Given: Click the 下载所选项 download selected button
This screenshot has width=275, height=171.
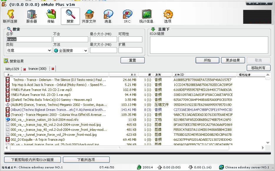Looking at the screenshot, I should click(x=86, y=160).
